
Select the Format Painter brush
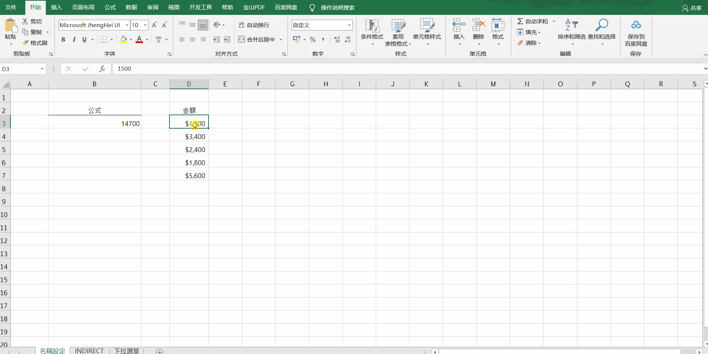(25, 43)
